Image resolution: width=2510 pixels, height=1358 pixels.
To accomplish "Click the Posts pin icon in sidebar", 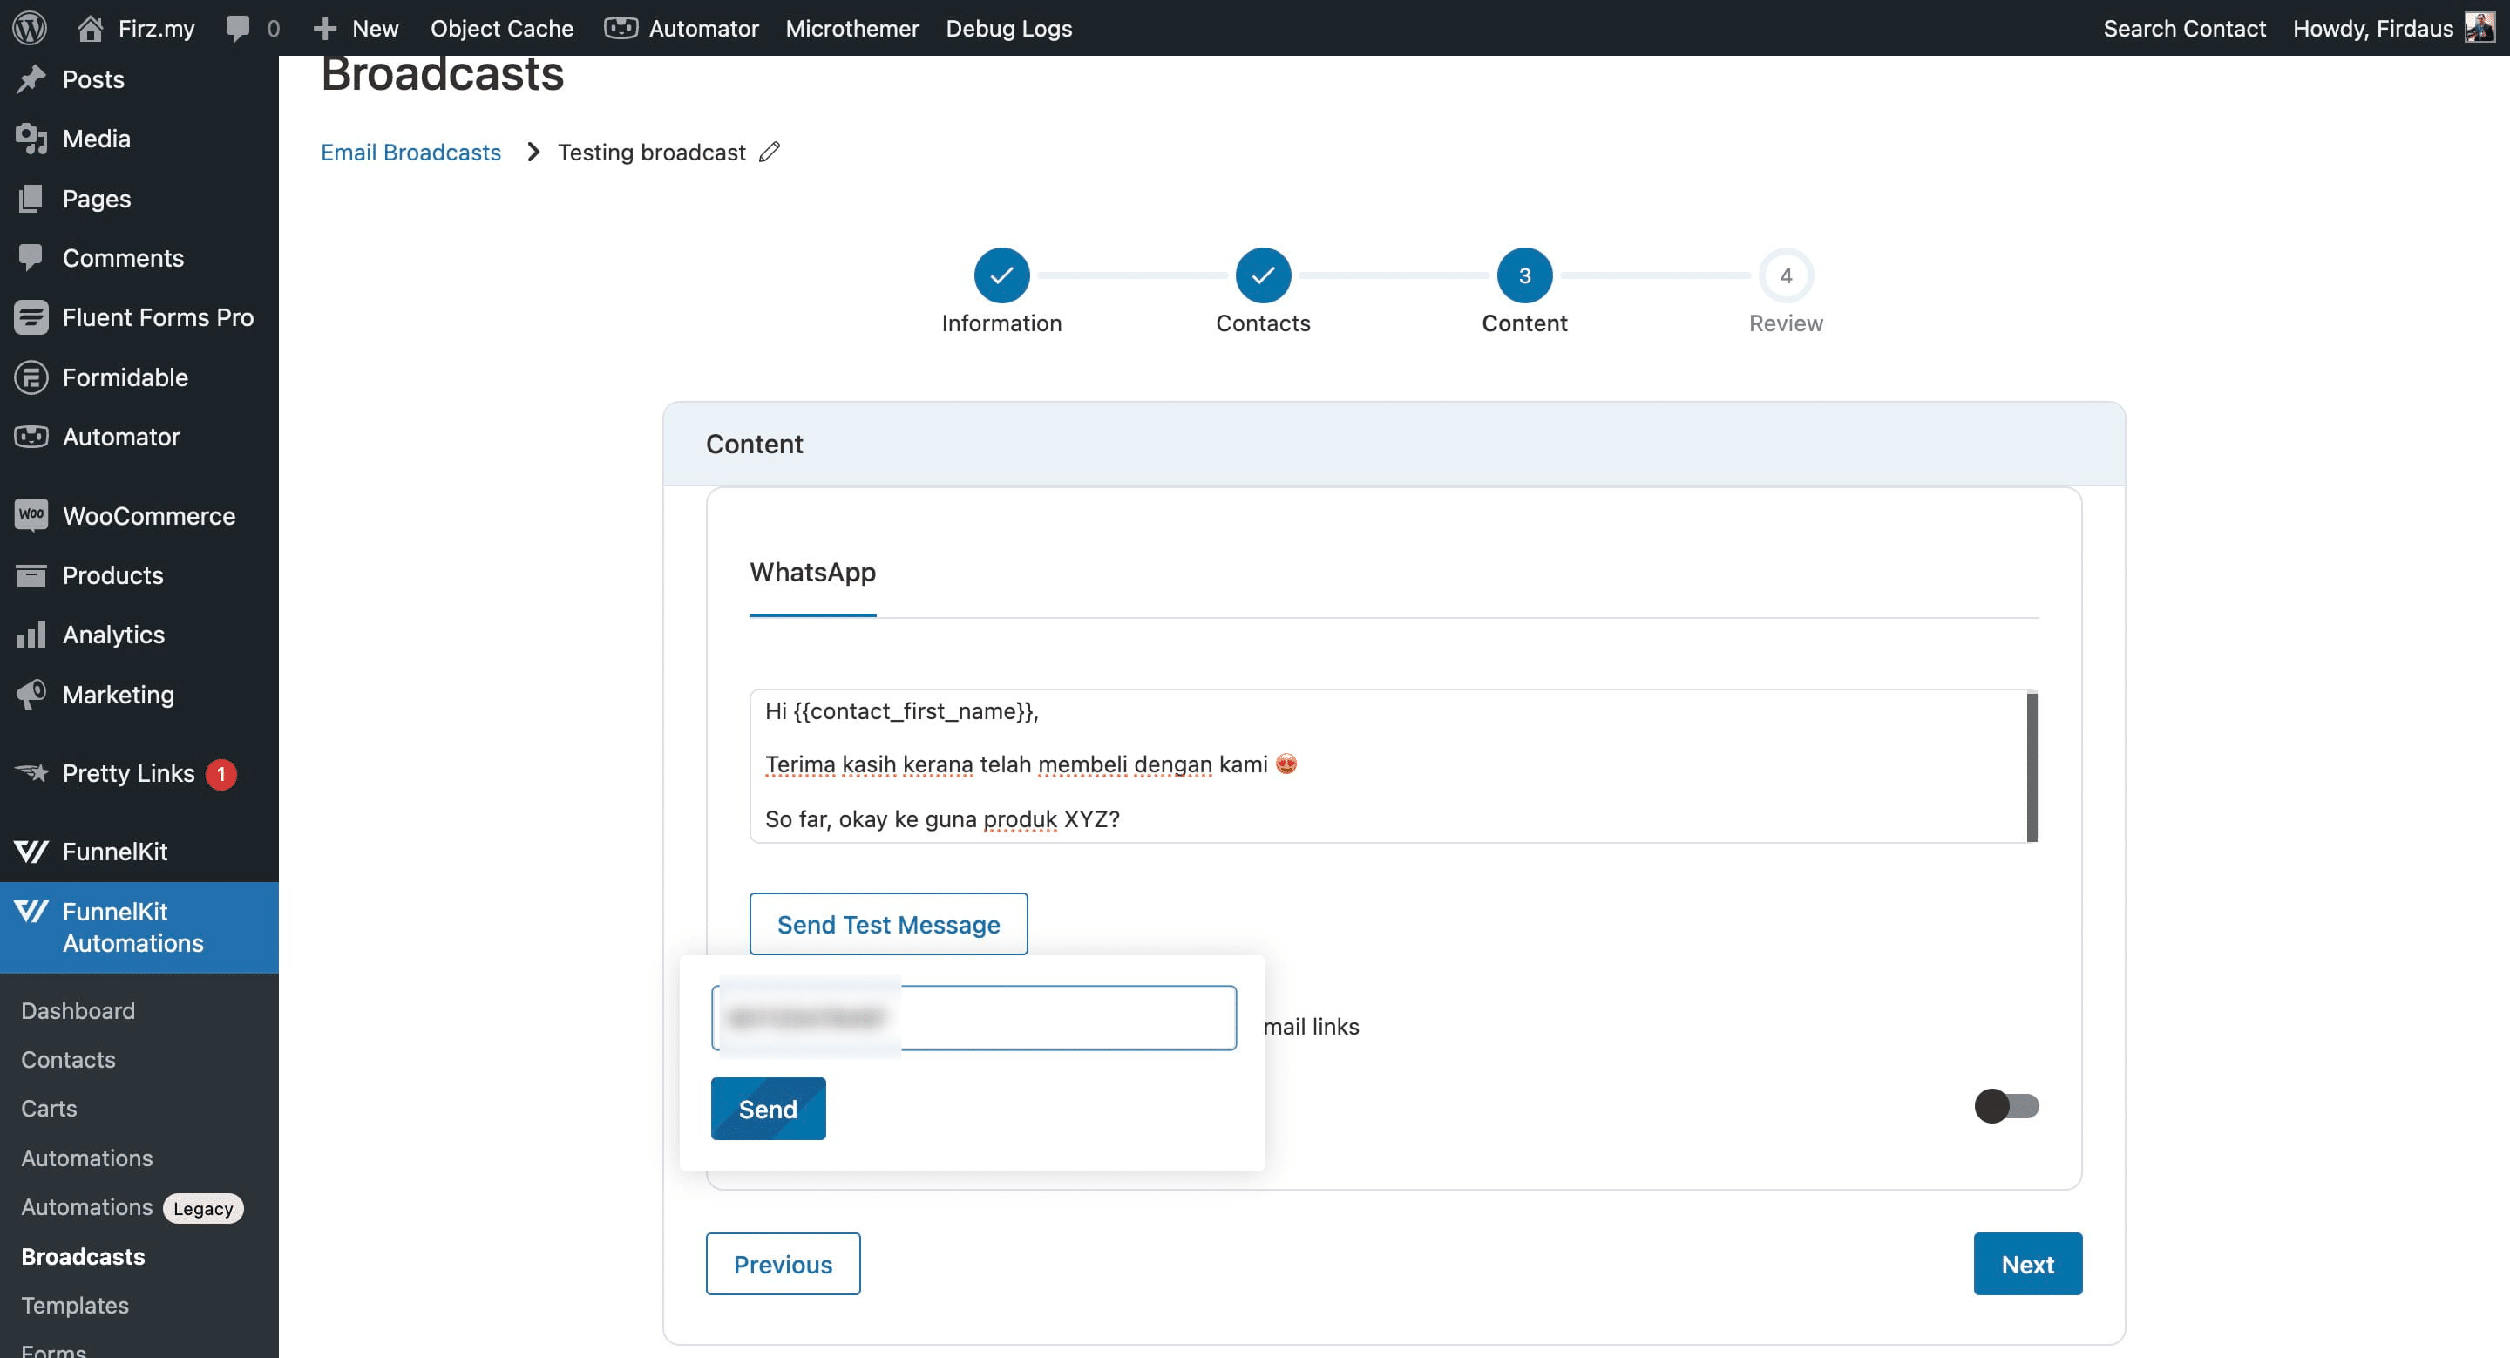I will (x=31, y=79).
